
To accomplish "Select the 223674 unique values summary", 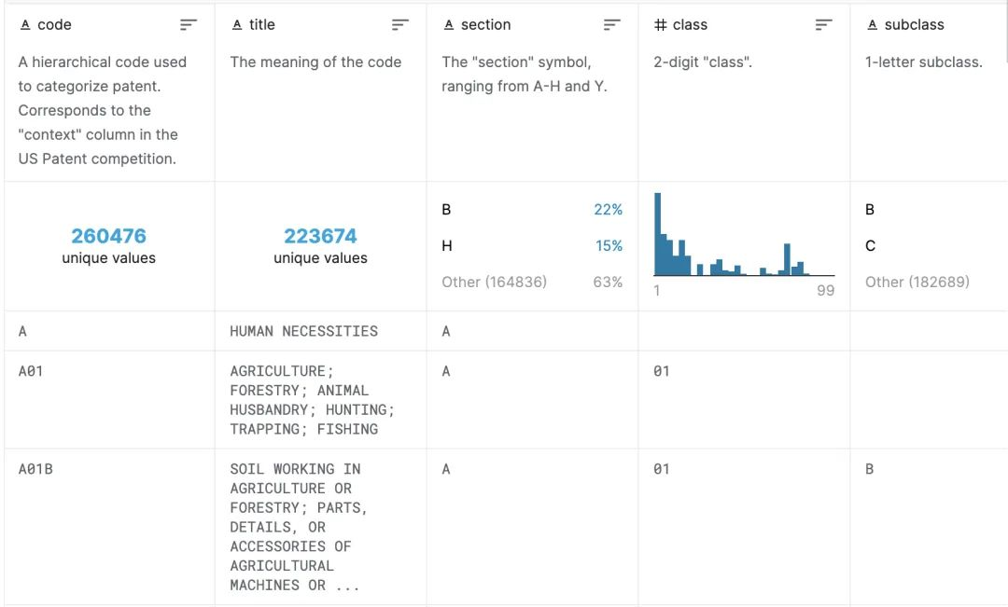I will pyautogui.click(x=320, y=245).
